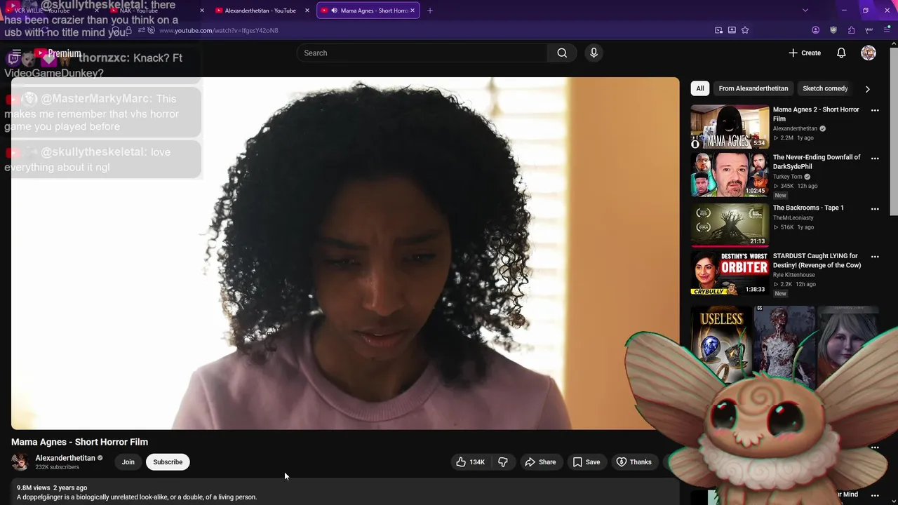Select the All filter chip
The image size is (898, 505).
699,88
